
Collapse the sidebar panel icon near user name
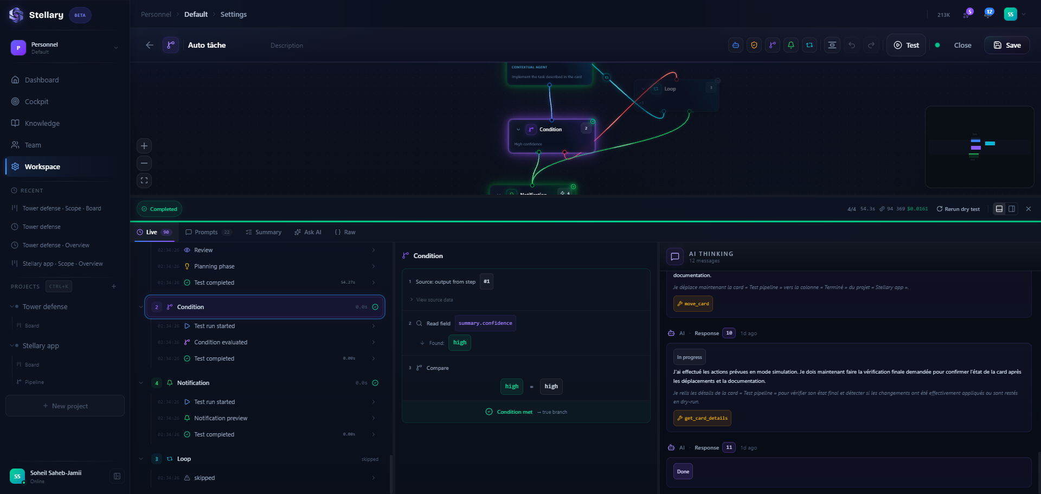click(x=117, y=476)
